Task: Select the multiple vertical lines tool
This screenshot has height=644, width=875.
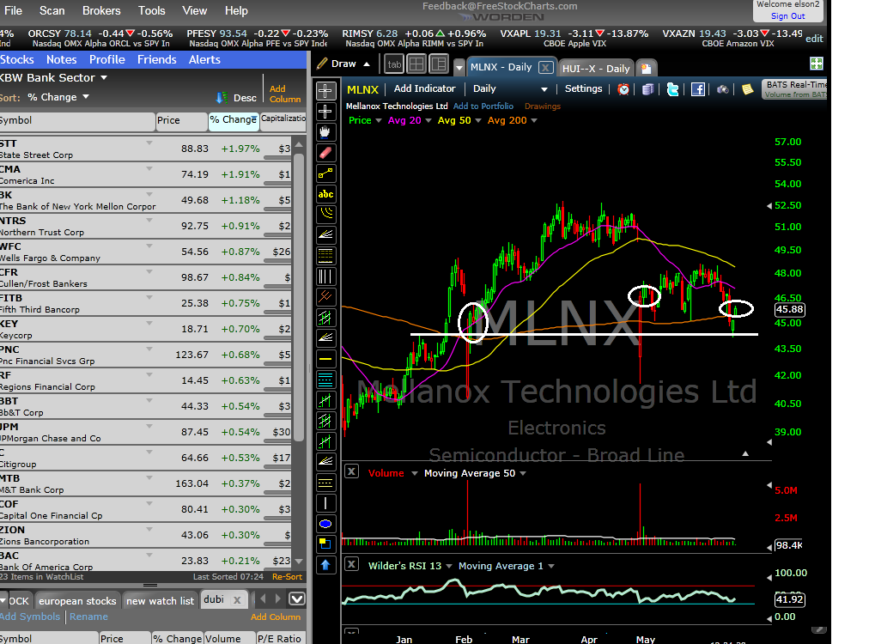Action: (325, 276)
